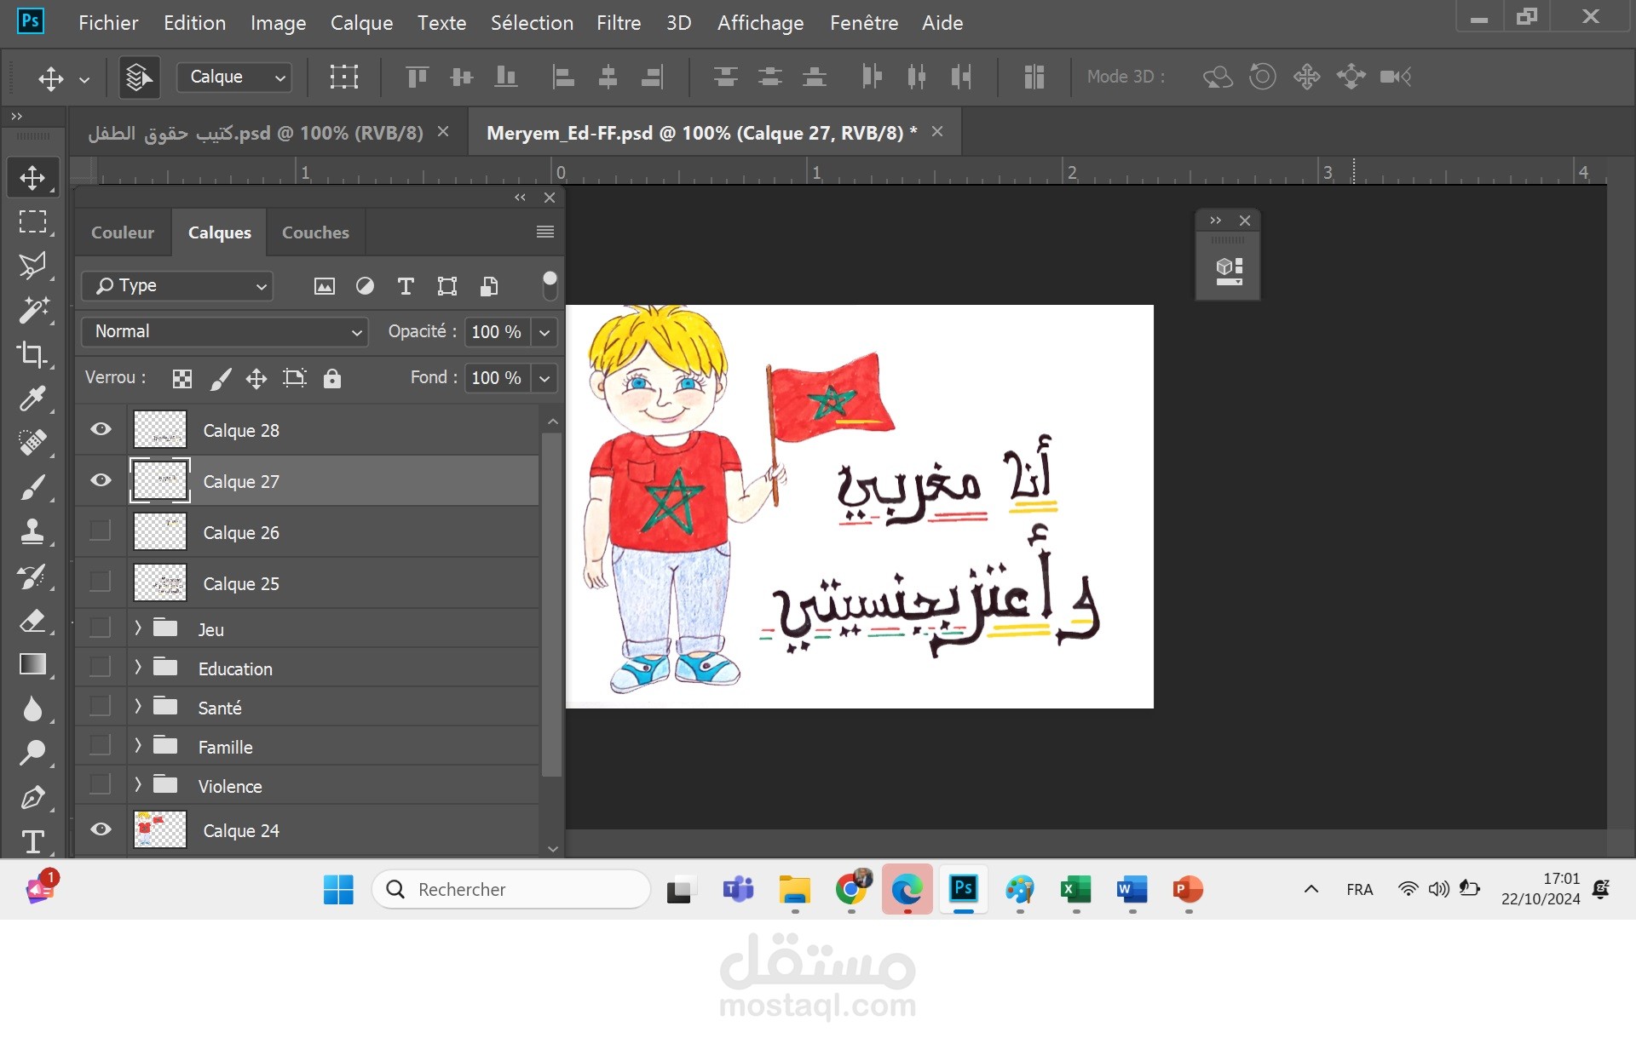The width and height of the screenshot is (1636, 1044).
Task: Expand the Education layer group
Action: (x=138, y=668)
